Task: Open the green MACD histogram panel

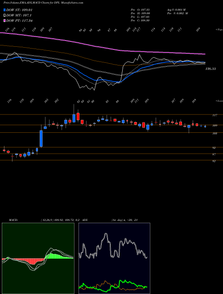Action: [38, 258]
